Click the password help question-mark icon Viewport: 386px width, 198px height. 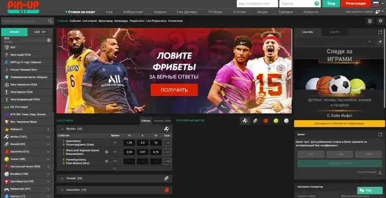coord(317,4)
